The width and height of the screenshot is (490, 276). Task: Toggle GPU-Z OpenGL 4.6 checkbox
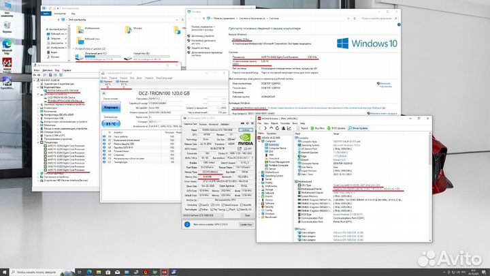pyautogui.click(x=238, y=209)
